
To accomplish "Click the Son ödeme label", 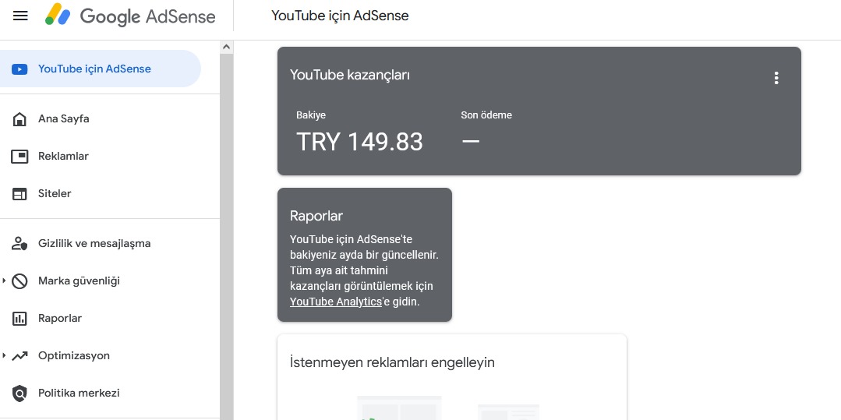I will (486, 115).
